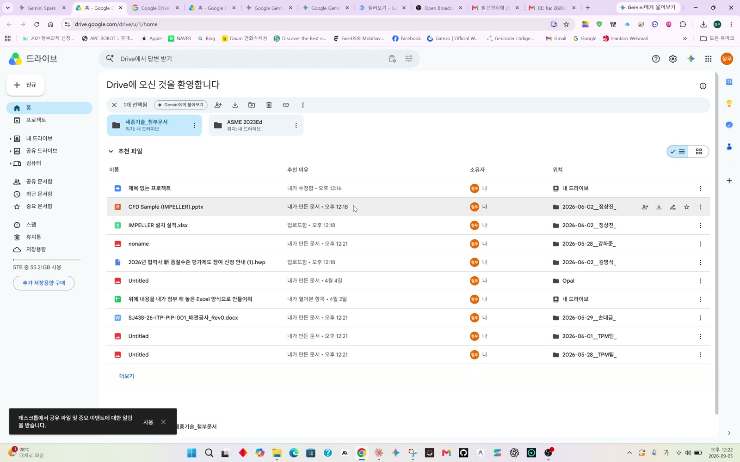
Task: Open the Tasks icon in the side panel
Action: [x=729, y=125]
